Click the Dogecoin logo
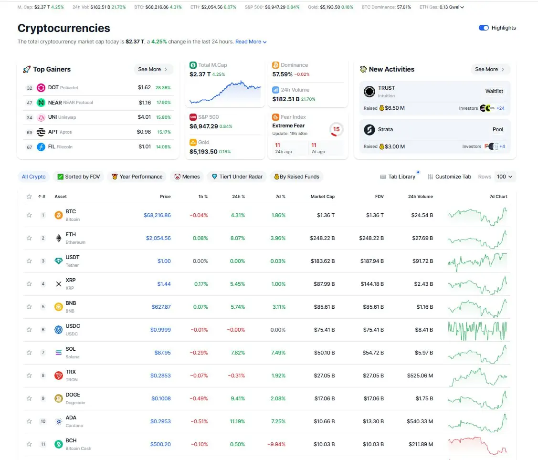 click(59, 398)
